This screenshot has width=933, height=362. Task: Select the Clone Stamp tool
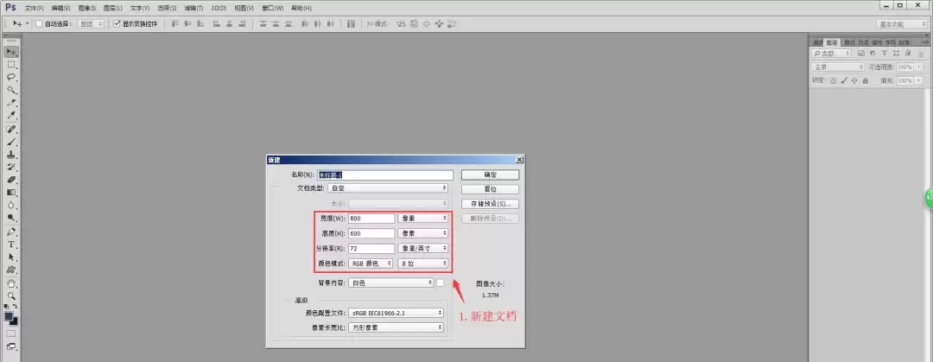pos(11,154)
